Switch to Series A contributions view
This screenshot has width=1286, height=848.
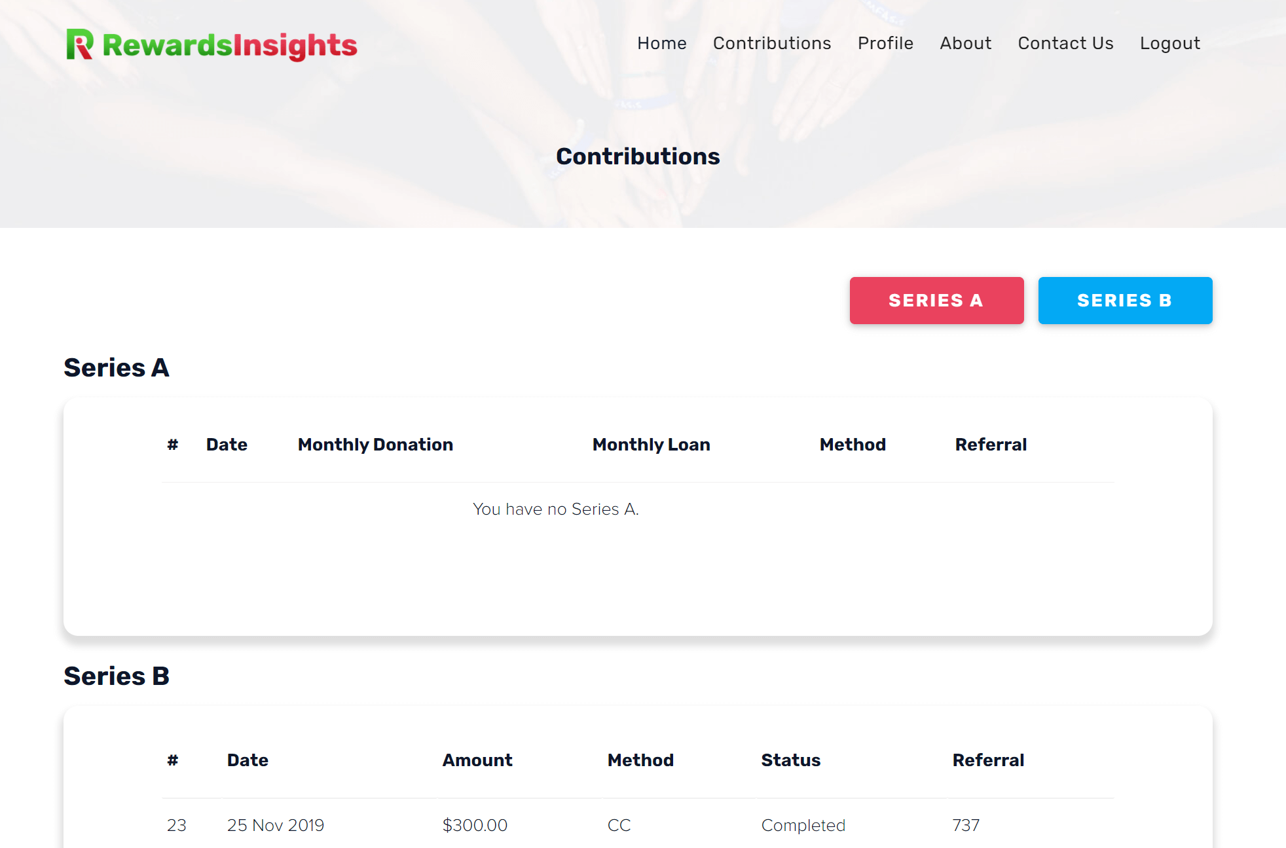pyautogui.click(x=936, y=300)
